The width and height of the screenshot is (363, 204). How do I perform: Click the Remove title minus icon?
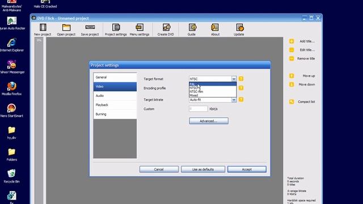click(292, 58)
